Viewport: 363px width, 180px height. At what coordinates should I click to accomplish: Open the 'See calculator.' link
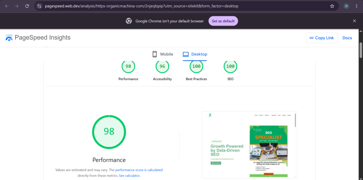(x=130, y=176)
